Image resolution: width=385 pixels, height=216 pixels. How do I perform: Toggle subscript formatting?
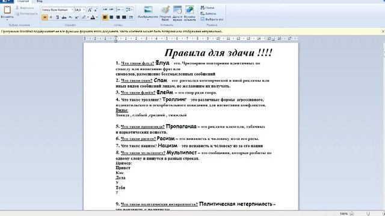coord(70,17)
